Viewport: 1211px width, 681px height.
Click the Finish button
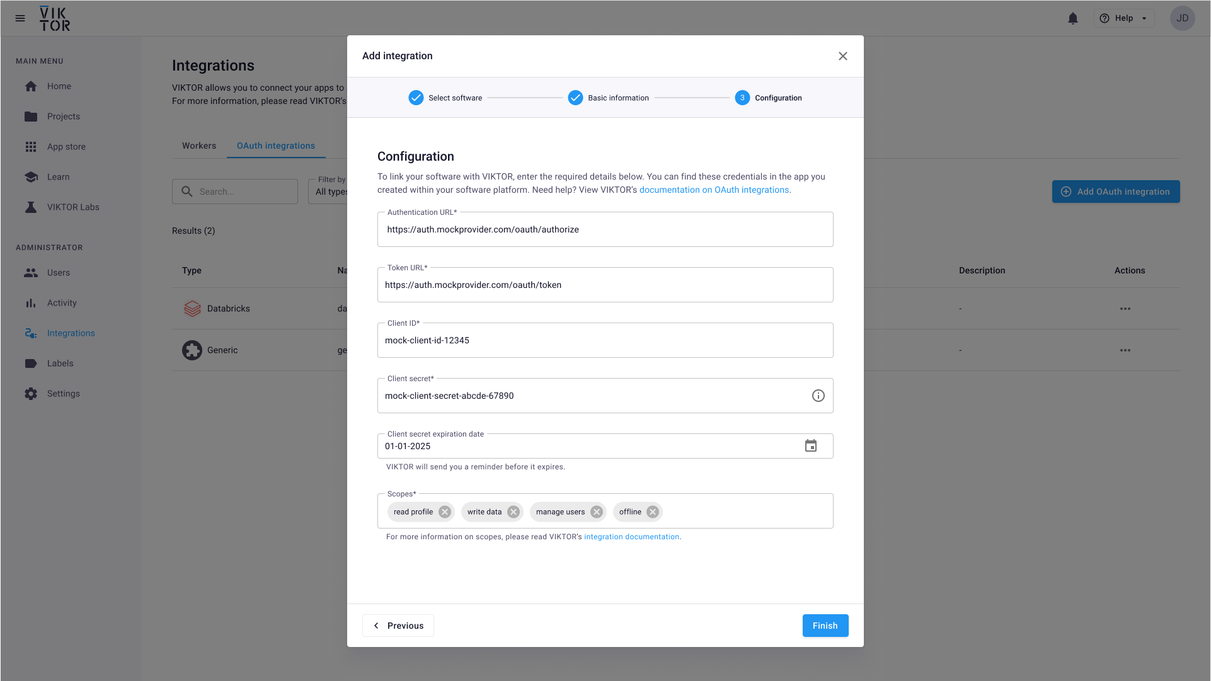[x=825, y=626]
